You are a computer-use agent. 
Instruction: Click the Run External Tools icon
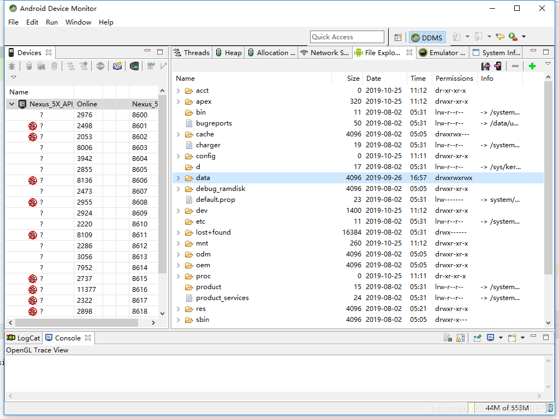[x=513, y=37]
